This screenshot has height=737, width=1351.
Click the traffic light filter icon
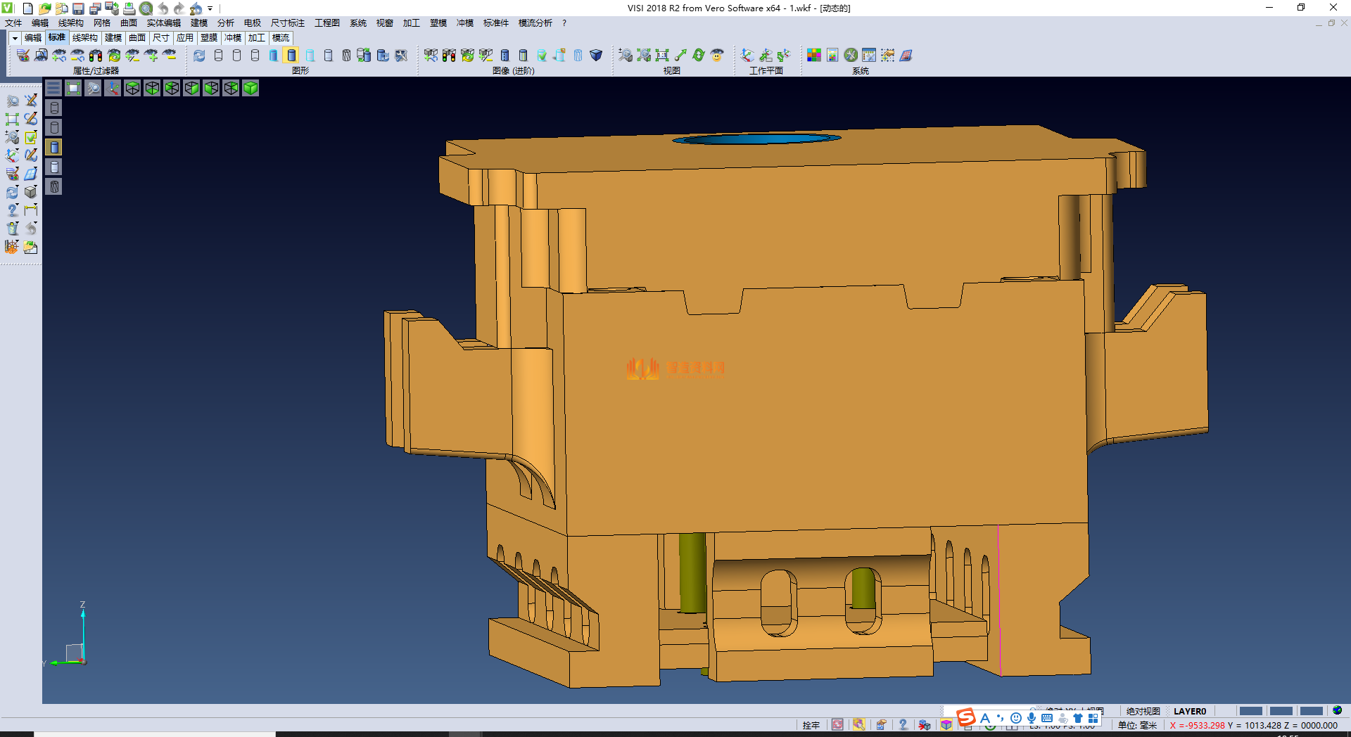(x=96, y=56)
